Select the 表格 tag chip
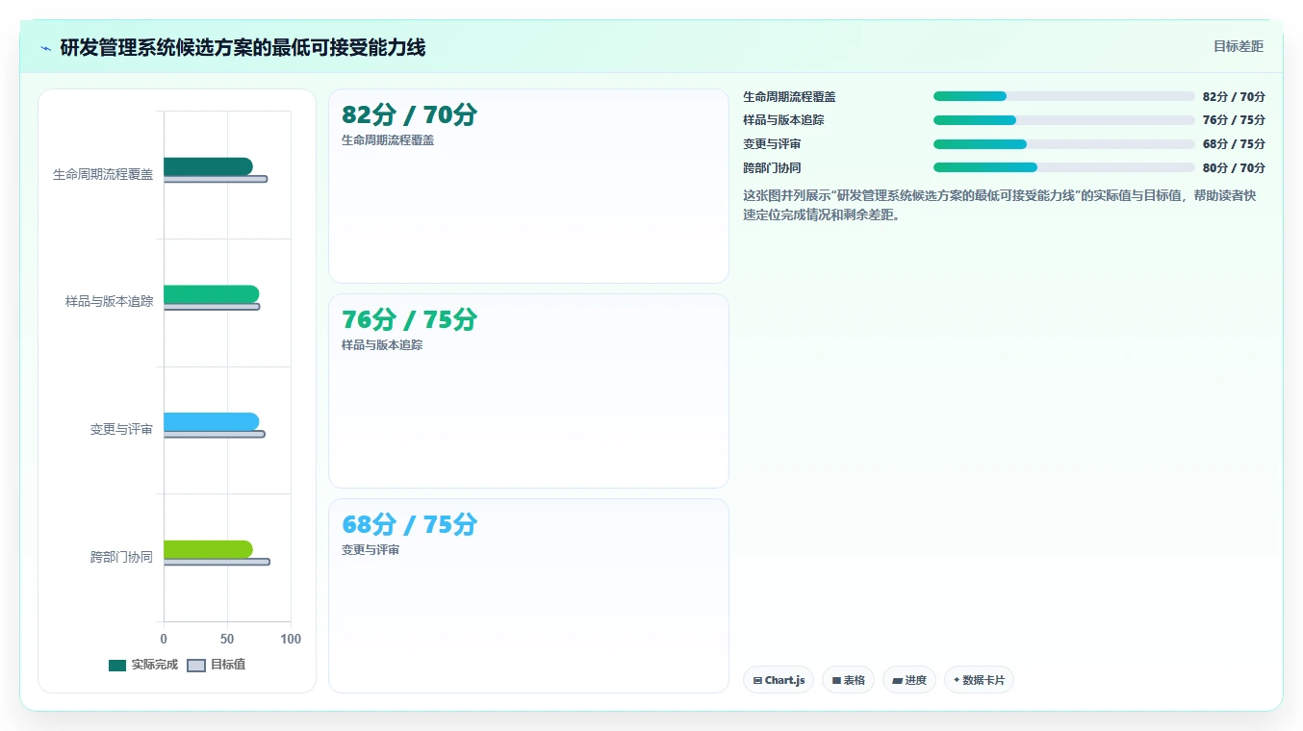1303x731 pixels. [x=848, y=680]
